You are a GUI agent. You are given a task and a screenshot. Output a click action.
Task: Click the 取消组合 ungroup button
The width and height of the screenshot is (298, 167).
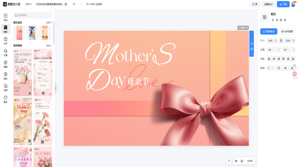pos(269,31)
